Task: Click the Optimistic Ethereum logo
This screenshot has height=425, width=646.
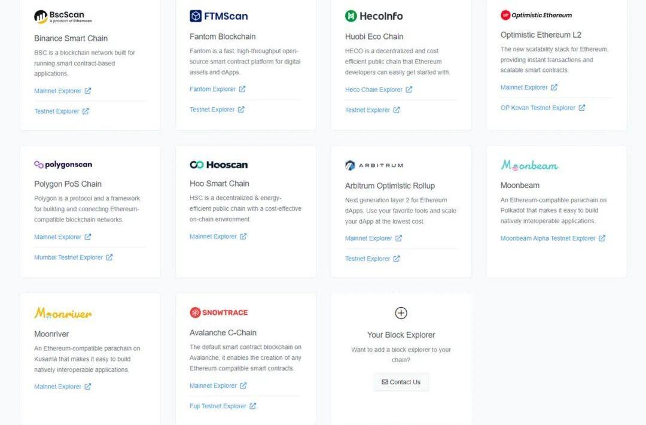Action: coord(536,16)
